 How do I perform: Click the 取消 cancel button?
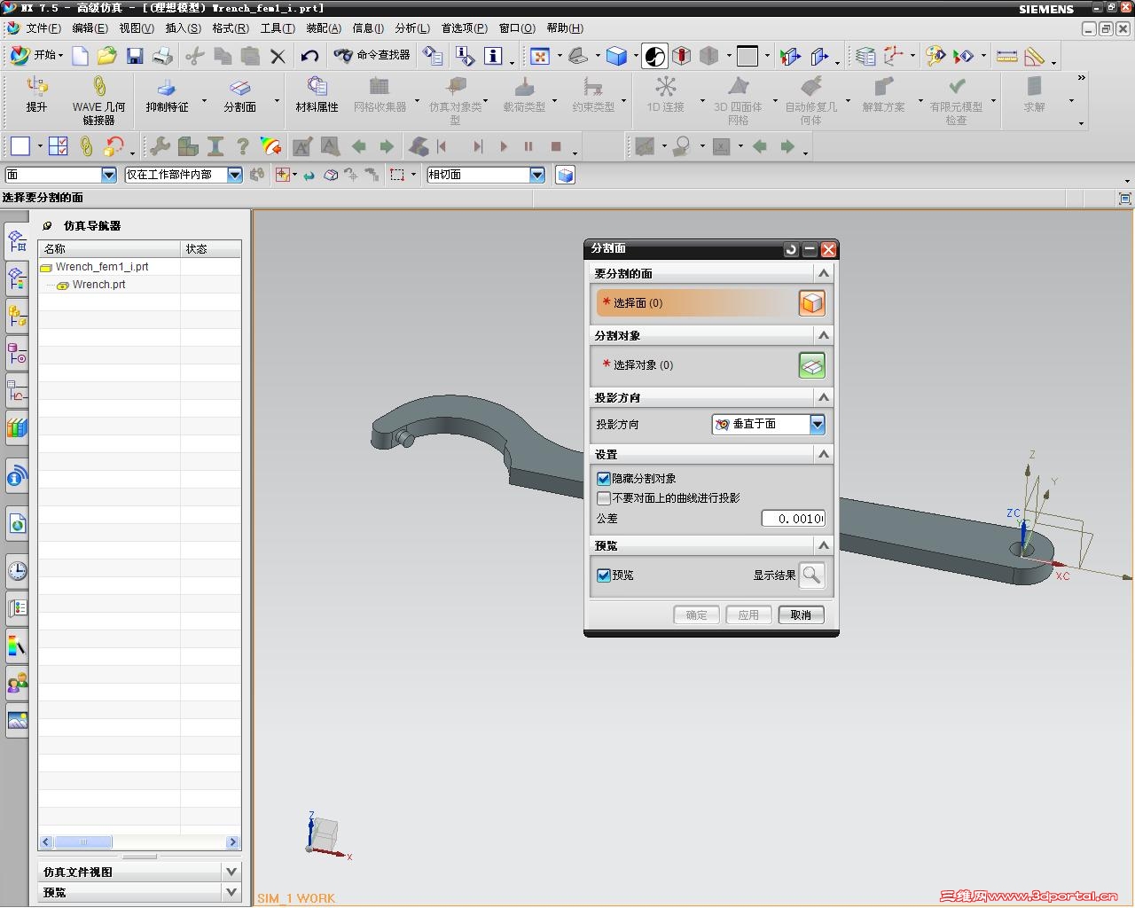[x=801, y=615]
